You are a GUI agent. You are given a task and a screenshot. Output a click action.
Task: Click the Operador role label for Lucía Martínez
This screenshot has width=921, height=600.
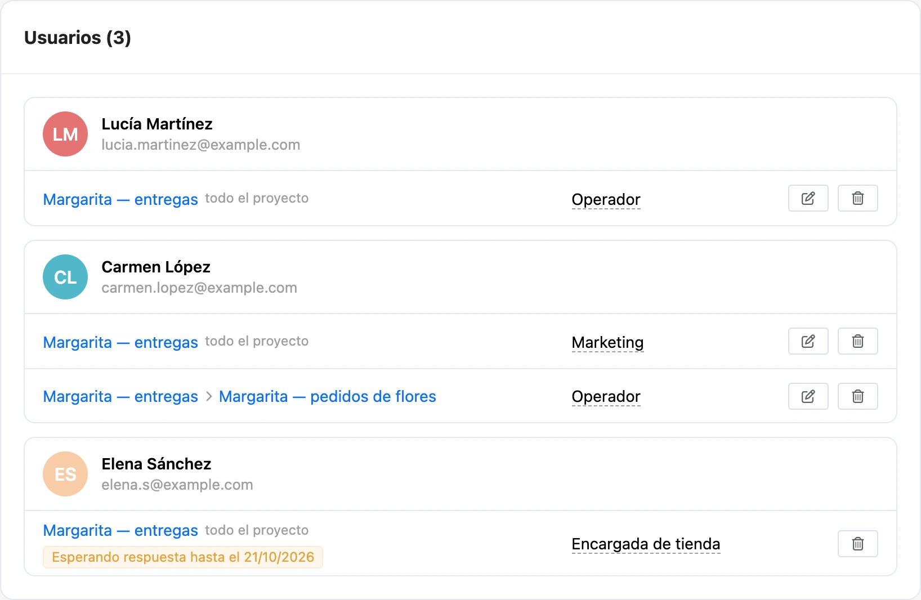click(x=606, y=199)
